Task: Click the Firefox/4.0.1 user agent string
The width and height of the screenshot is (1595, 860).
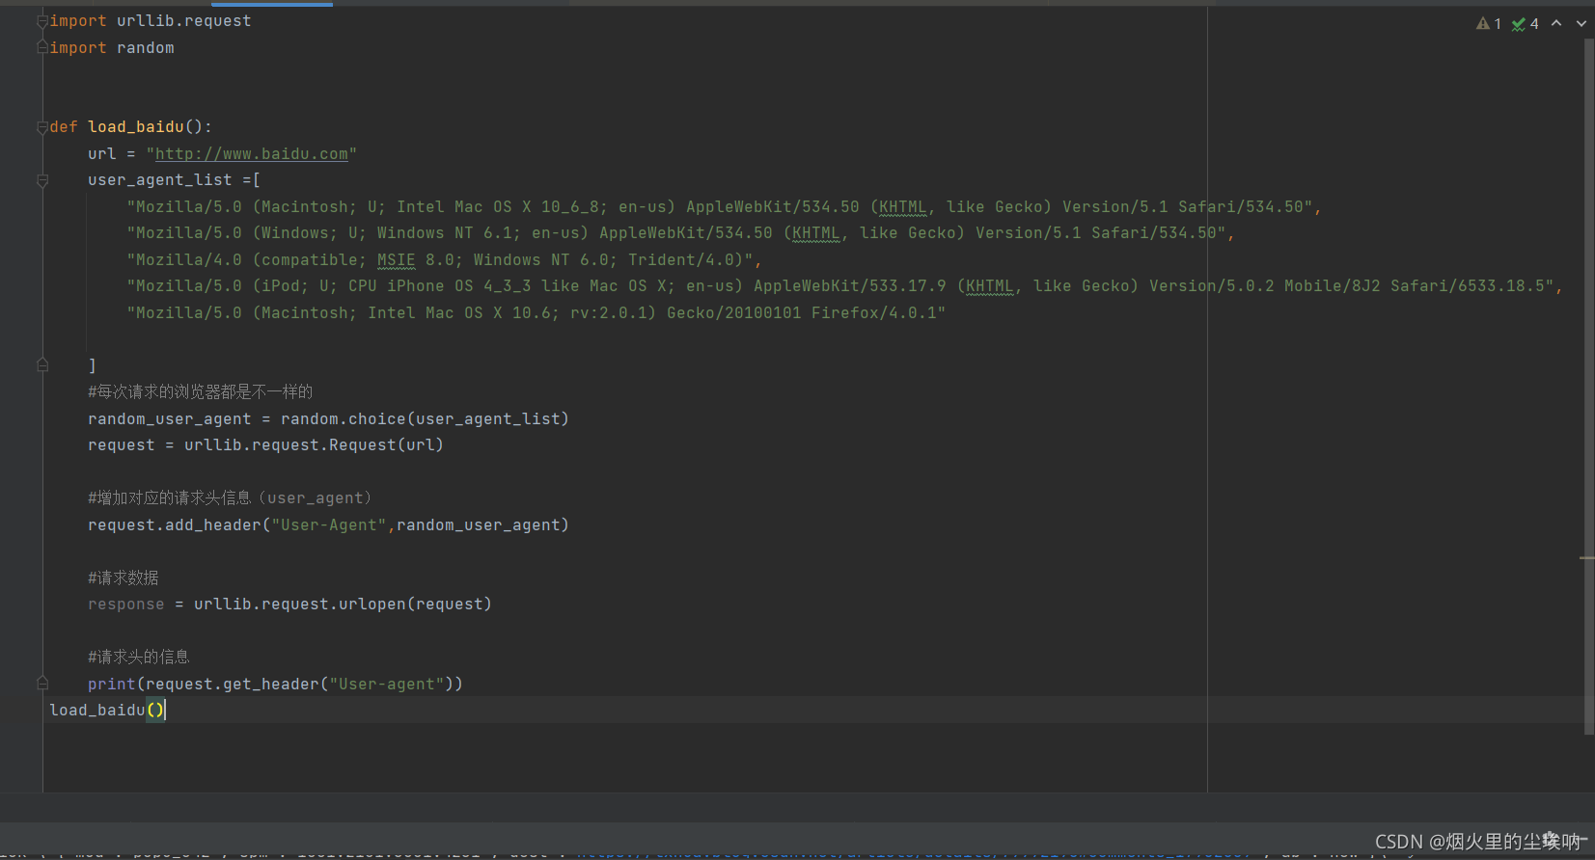Action: click(536, 313)
